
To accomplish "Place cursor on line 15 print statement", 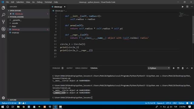I will point(76,51).
